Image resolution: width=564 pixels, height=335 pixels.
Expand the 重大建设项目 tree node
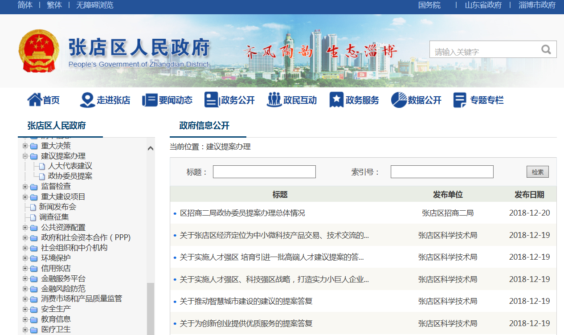coord(25,197)
